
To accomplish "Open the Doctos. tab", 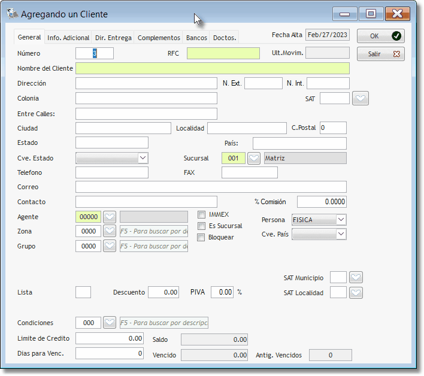I will click(x=225, y=38).
